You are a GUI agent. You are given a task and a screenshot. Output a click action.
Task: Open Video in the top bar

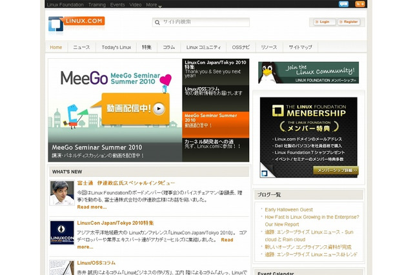[136, 5]
